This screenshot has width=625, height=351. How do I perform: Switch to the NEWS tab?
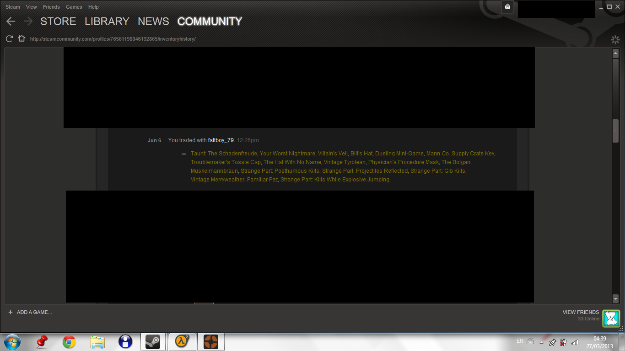tap(153, 21)
